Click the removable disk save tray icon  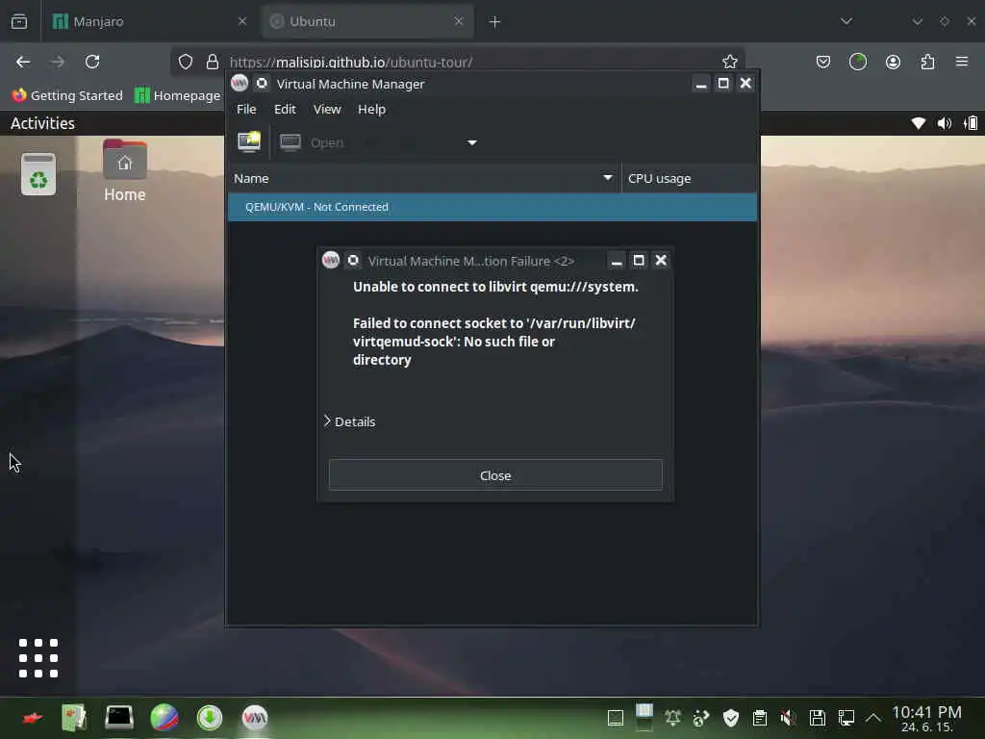818,718
